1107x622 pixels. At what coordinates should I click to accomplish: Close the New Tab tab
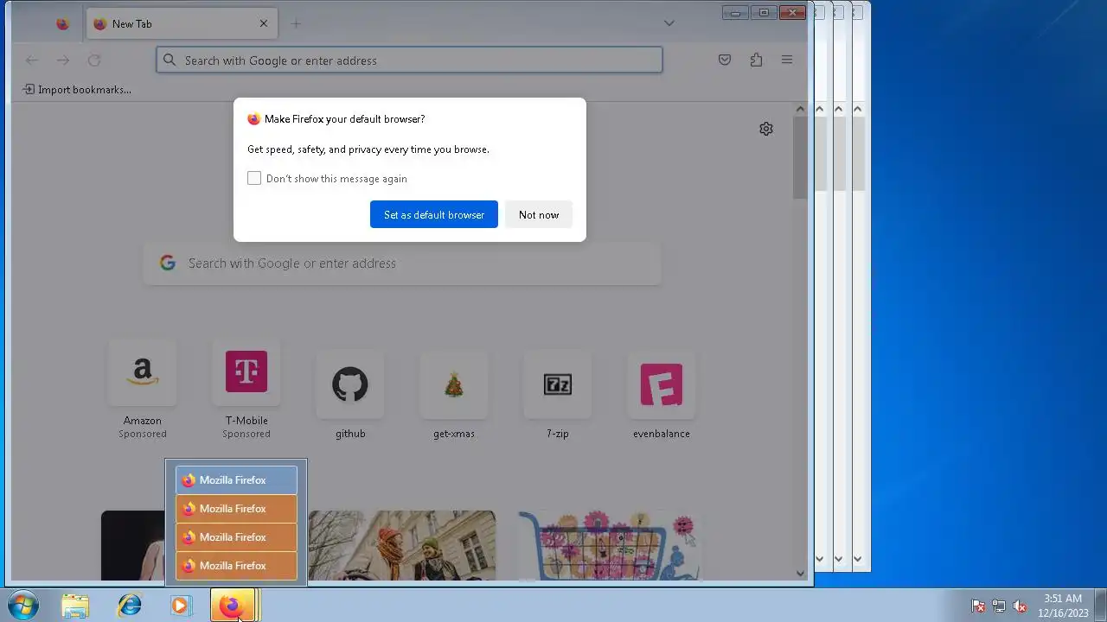click(x=264, y=24)
